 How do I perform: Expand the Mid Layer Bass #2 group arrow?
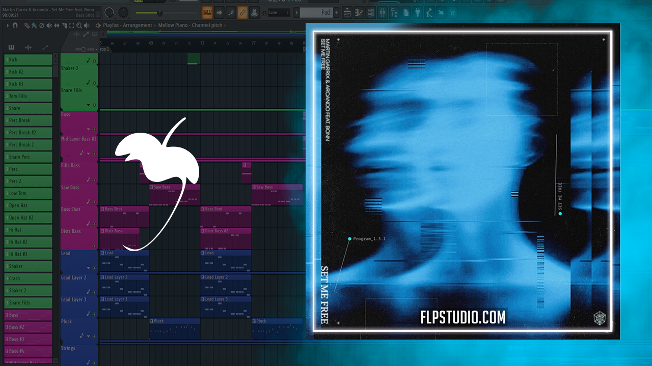point(88,154)
